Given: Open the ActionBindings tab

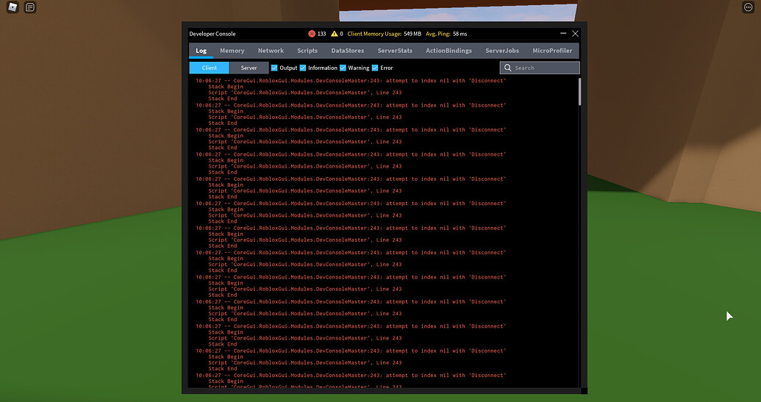Looking at the screenshot, I should pos(449,51).
